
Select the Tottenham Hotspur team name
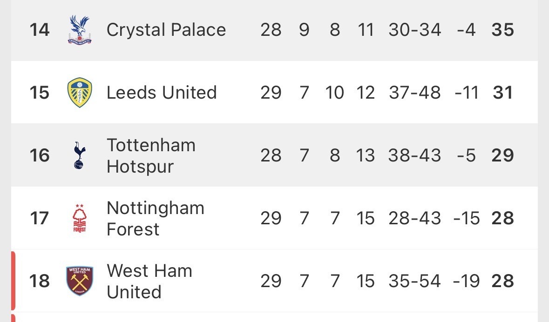coord(151,156)
